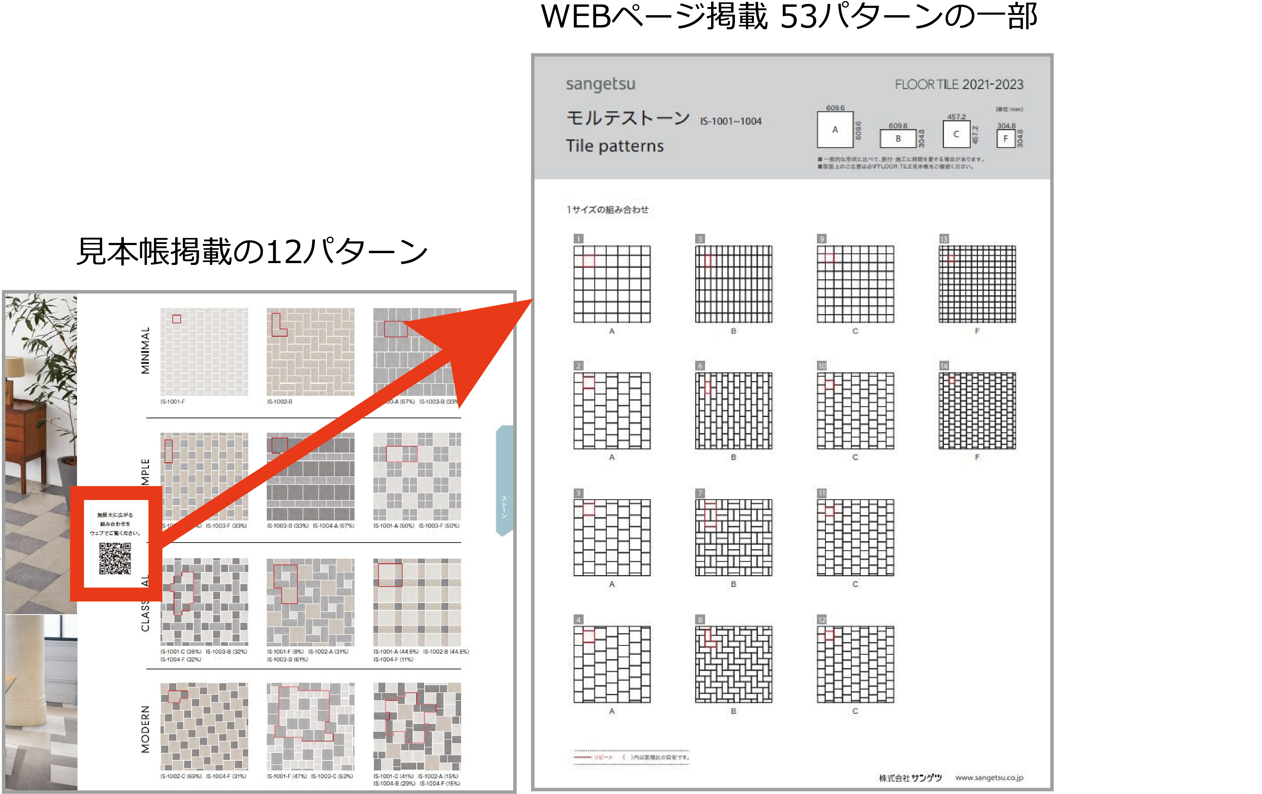
Task: Open the www.sangetsu.co.jp link
Action: [989, 778]
